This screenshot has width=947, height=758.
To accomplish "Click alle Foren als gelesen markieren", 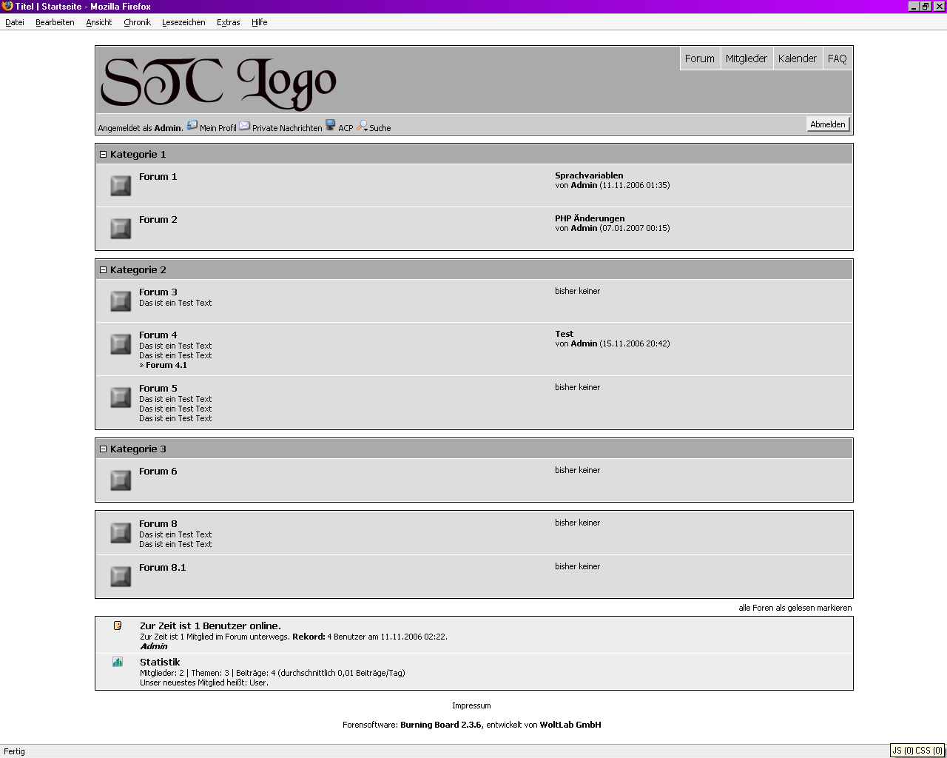I will [x=795, y=608].
